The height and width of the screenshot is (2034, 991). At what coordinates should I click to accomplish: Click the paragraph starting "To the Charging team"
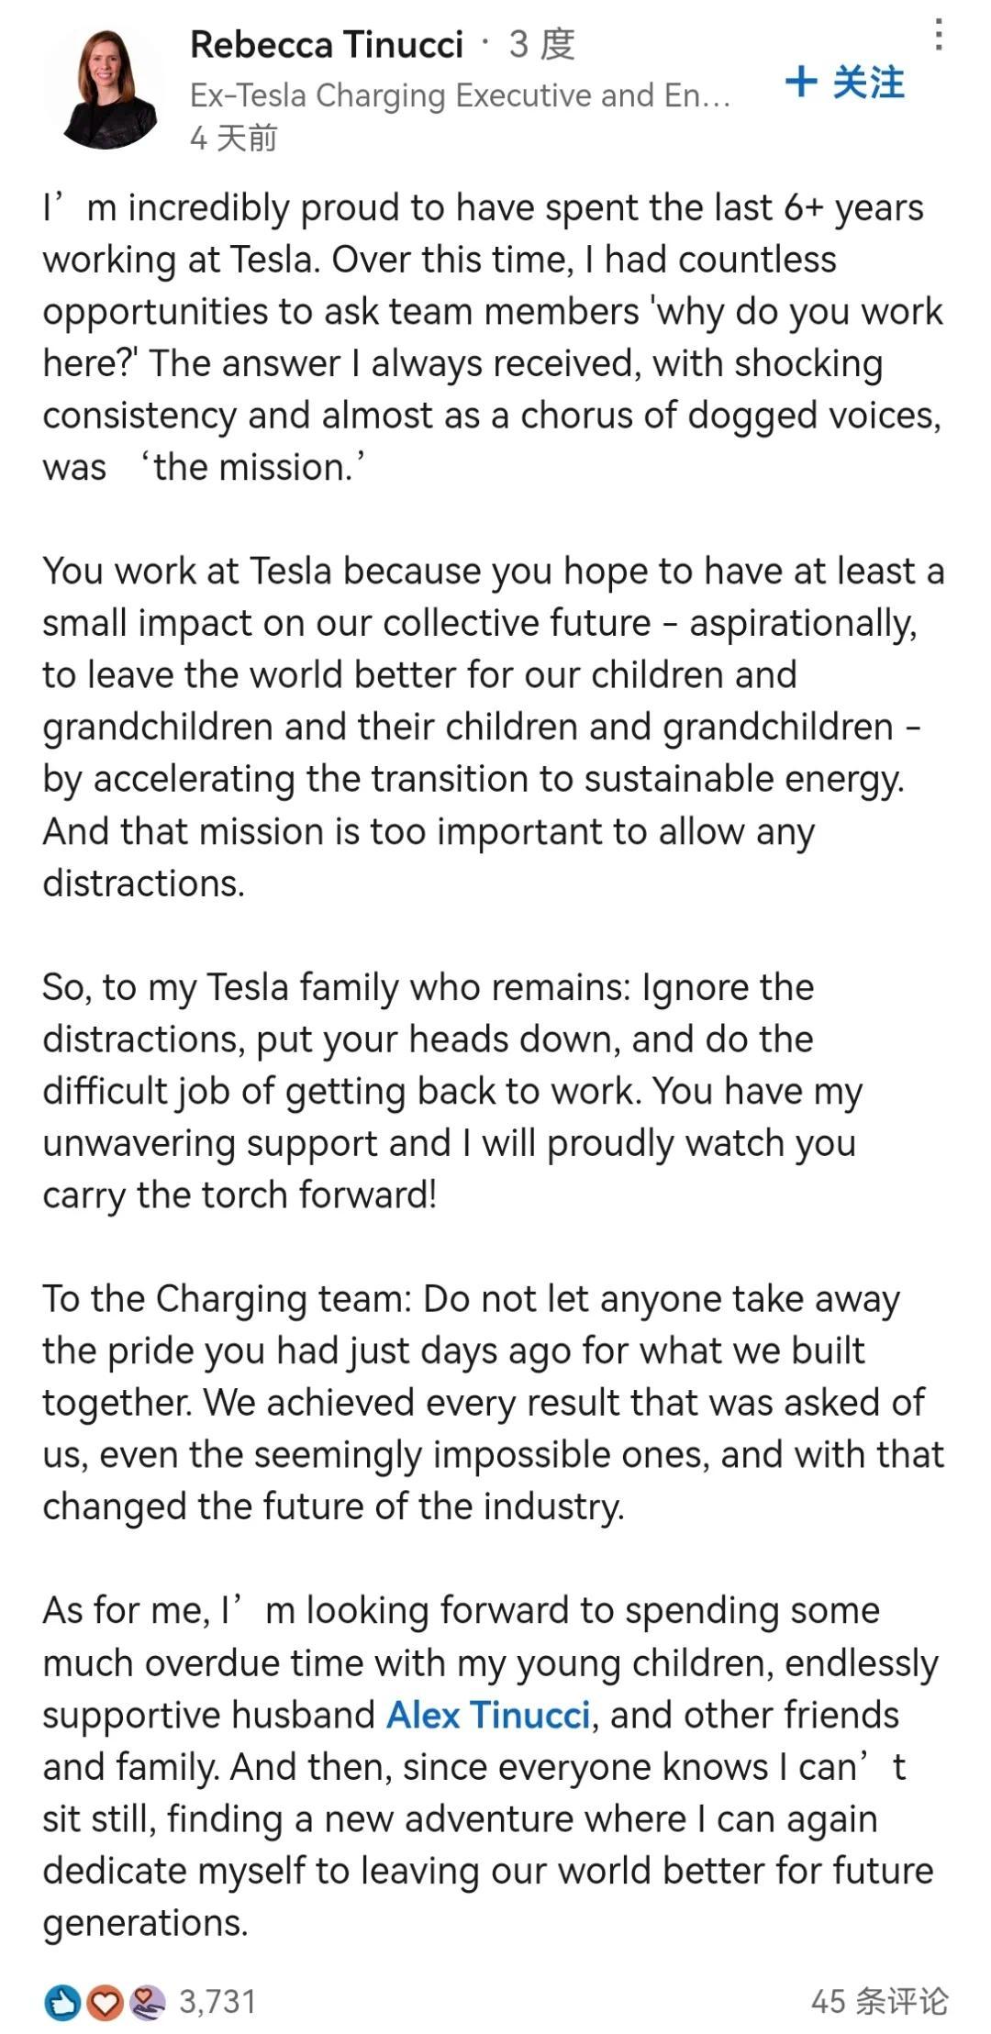(x=492, y=1402)
